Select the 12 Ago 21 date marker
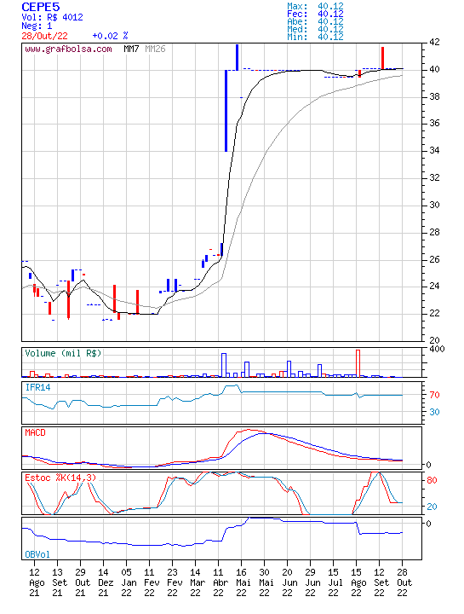This screenshot has width=464, height=614. [x=34, y=582]
